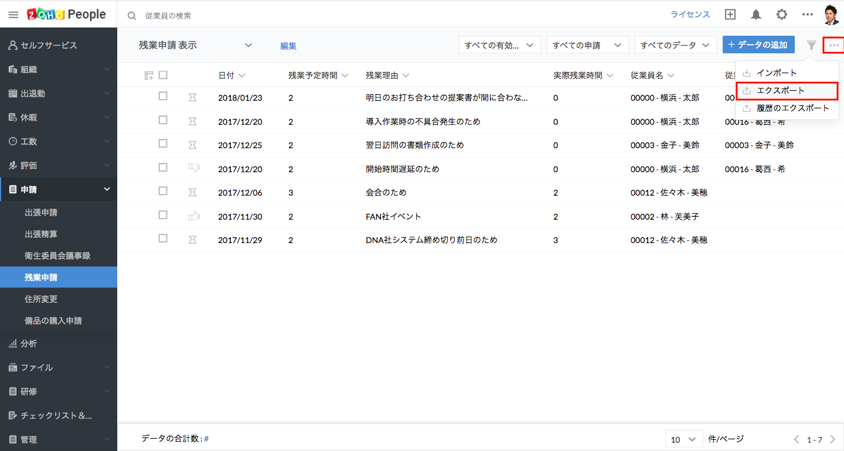Viewport: 844px width, 451px height.
Task: Select the FAN社イベント row checkbox
Action: click(x=163, y=215)
